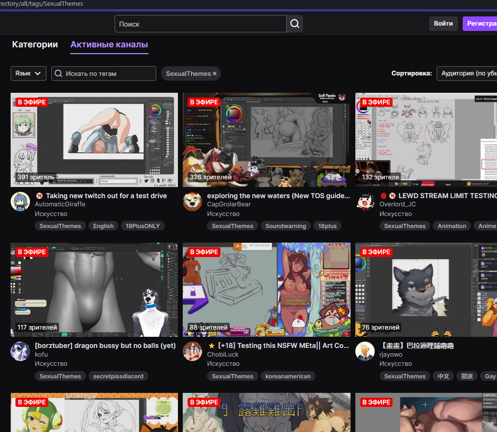Open ChobiLuck channel avatar
Image resolution: width=497 pixels, height=432 pixels.
point(192,351)
